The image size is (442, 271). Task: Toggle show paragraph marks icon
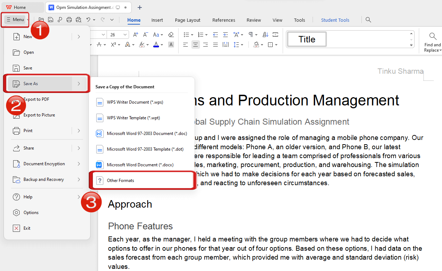(251, 35)
